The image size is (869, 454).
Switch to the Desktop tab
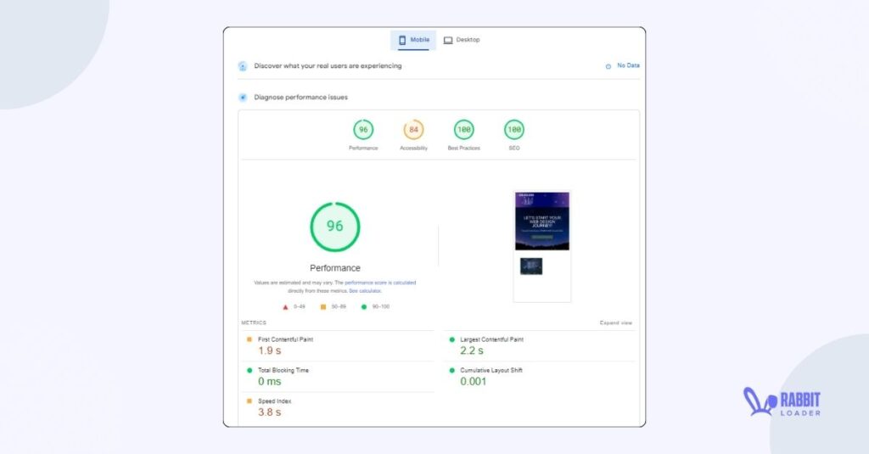[x=462, y=40]
